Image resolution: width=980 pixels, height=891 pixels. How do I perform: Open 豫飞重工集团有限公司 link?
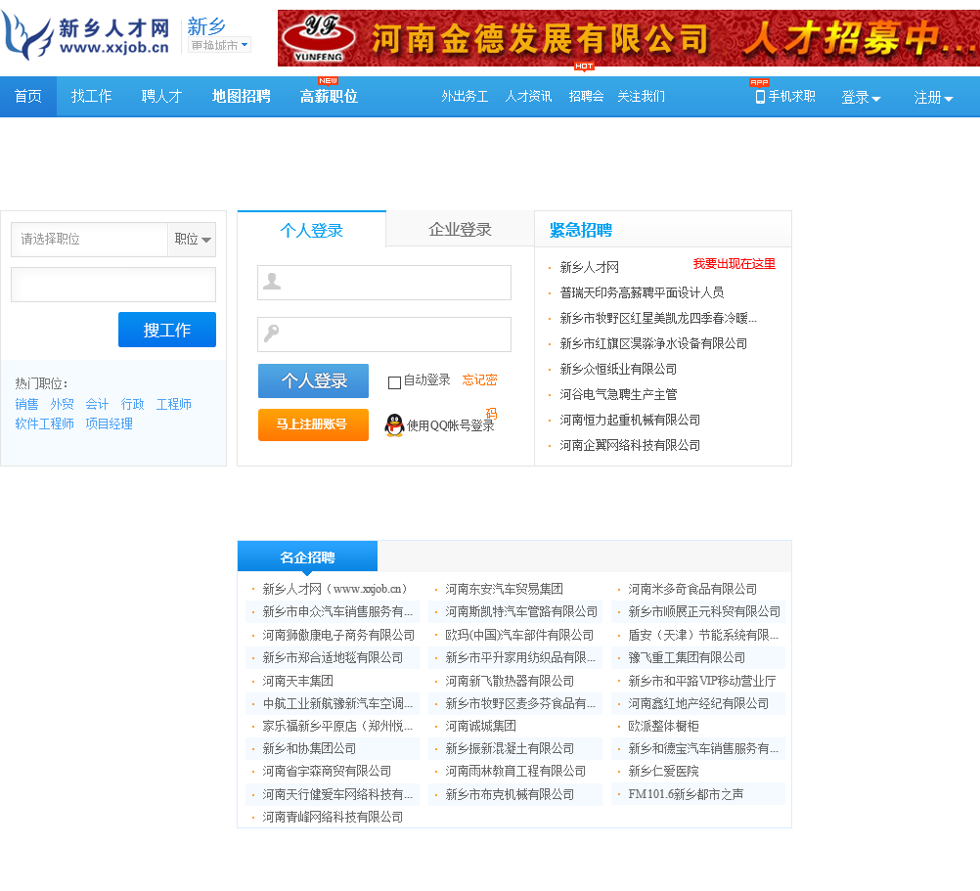pyautogui.click(x=687, y=658)
